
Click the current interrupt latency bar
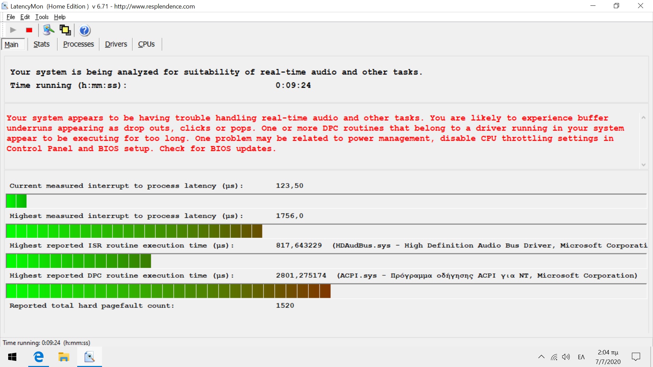tap(326, 201)
